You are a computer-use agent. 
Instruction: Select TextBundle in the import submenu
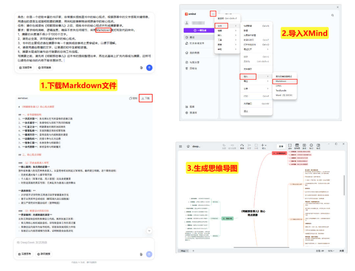[x=285, y=91]
